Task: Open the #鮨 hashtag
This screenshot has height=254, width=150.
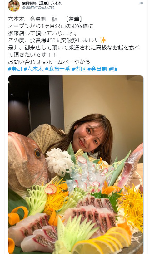Action: click(x=113, y=69)
